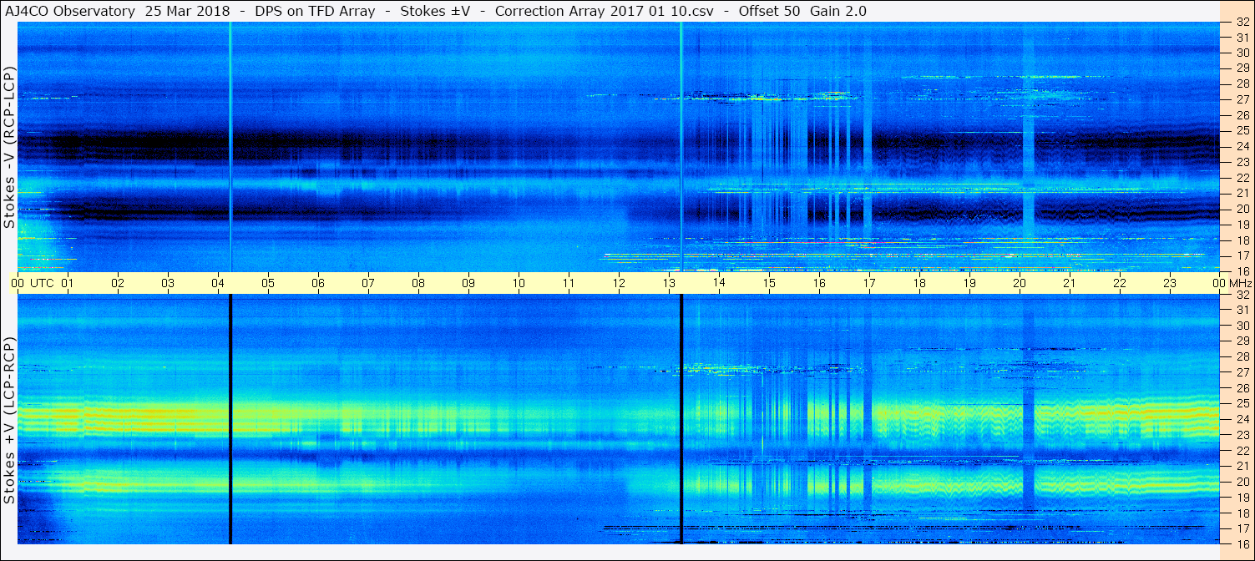Click the 13 UTC hour label
This screenshot has height=561, width=1255.
point(669,283)
